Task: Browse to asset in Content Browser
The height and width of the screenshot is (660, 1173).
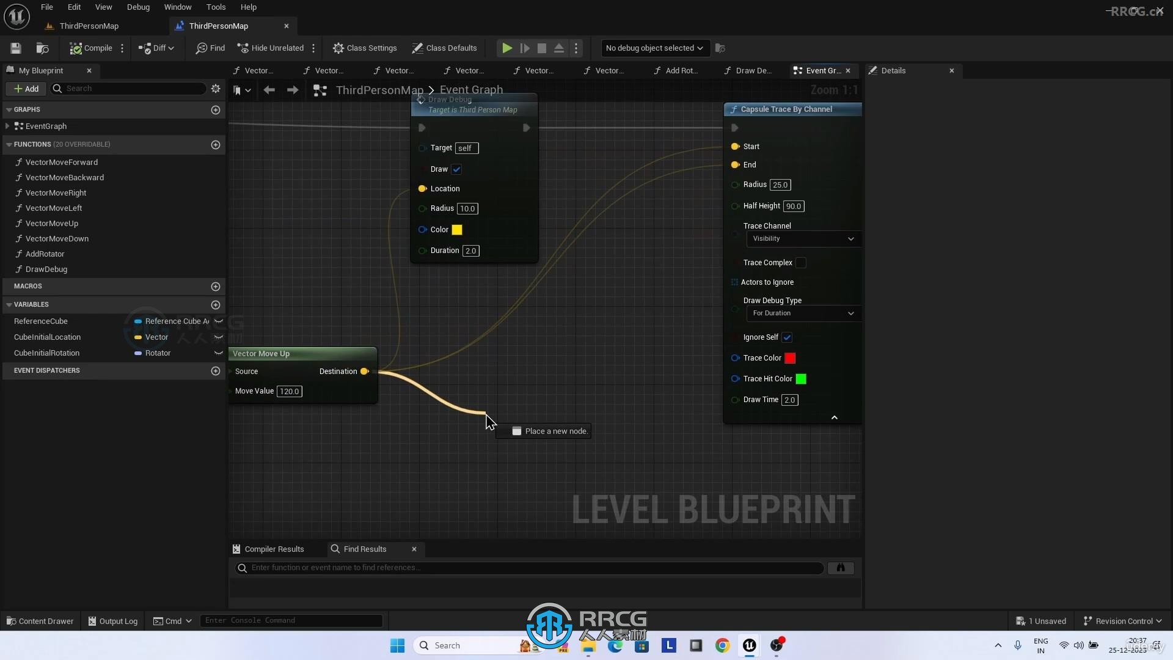Action: [x=42, y=48]
